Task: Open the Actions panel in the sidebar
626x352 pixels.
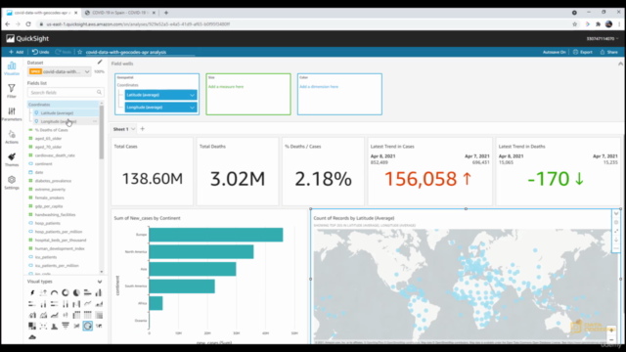Action: (x=12, y=137)
